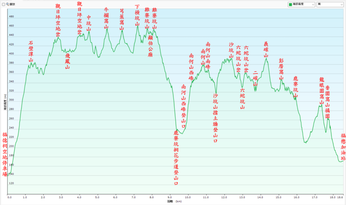
Task: Click the 福懋加油站 end waypoint label
Action: [x=343, y=147]
